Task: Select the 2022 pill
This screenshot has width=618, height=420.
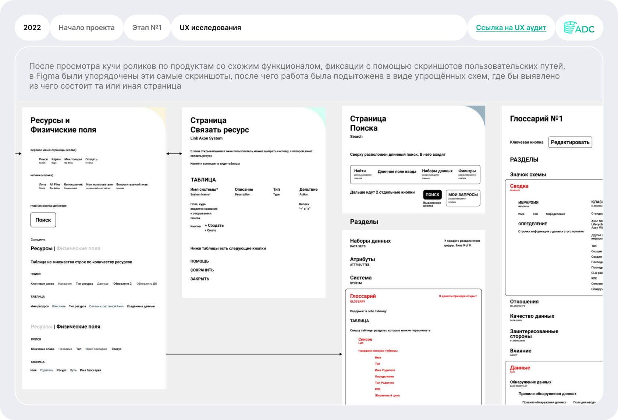Action: 32,28
